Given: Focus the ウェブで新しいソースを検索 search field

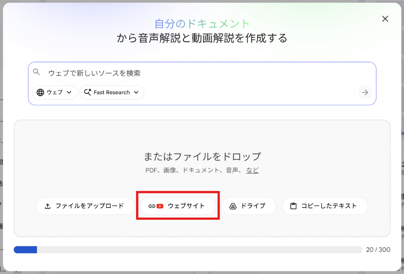Looking at the screenshot, I should [202, 73].
